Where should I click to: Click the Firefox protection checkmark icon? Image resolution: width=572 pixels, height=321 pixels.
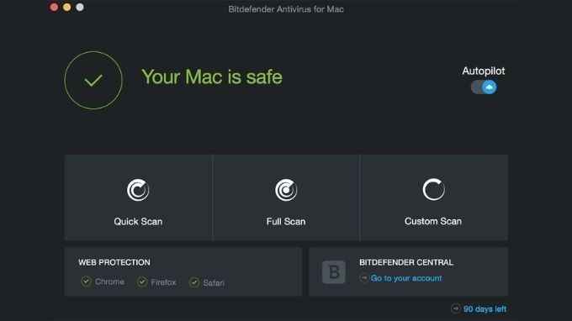pos(142,282)
